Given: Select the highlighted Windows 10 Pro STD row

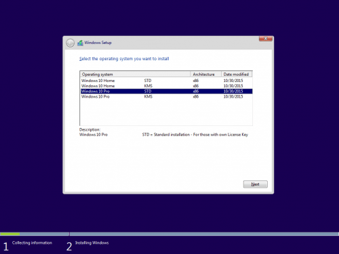Looking at the screenshot, I should coord(166,91).
